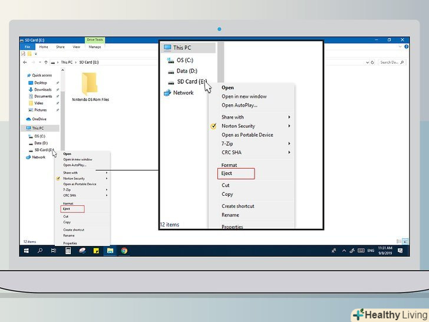Click the New folder quick access toolbar icon

tap(29, 54)
